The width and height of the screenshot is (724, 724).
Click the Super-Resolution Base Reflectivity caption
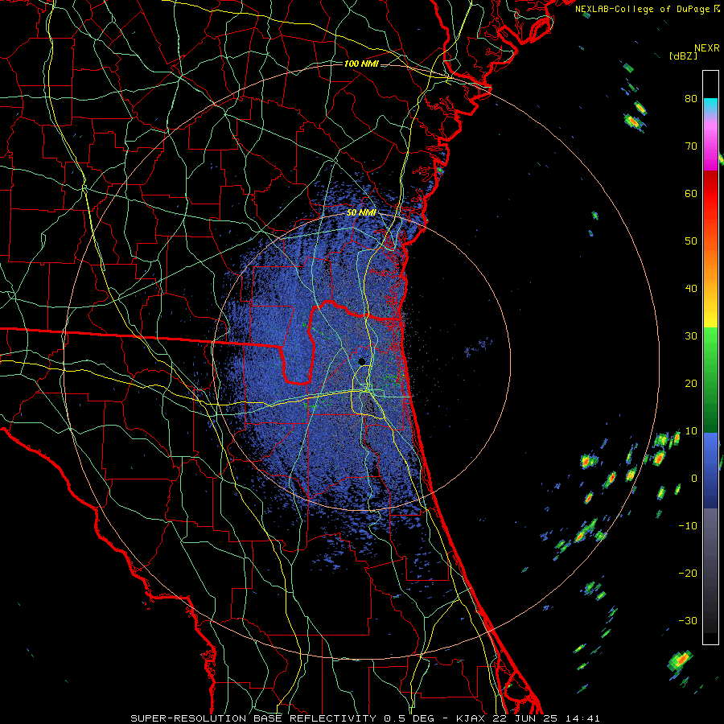364,718
